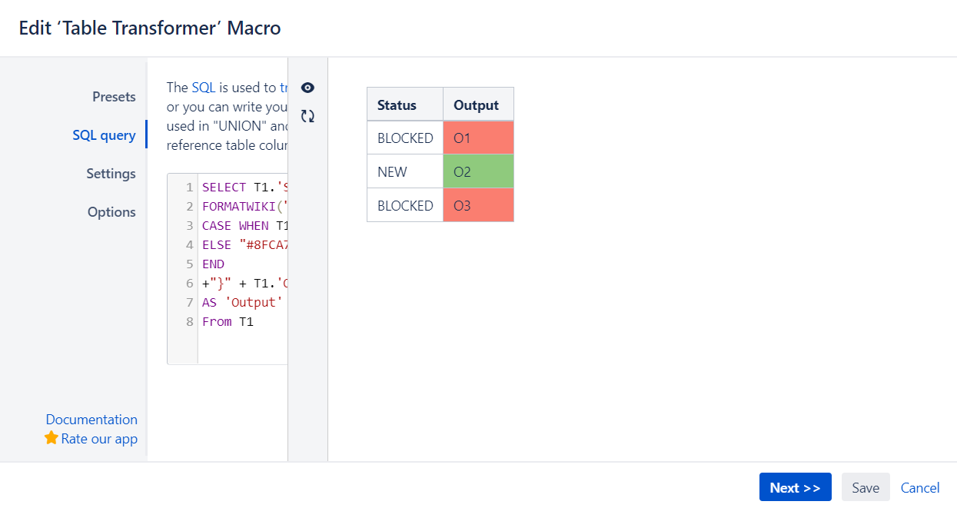The image size is (957, 508).
Task: Click the Rate our app link
Action: [99, 439]
